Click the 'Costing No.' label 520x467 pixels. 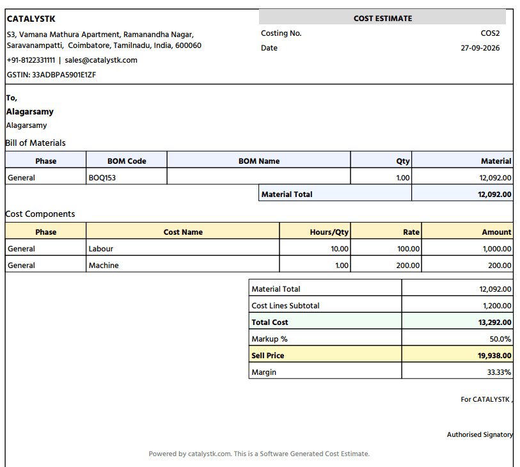[x=281, y=33]
